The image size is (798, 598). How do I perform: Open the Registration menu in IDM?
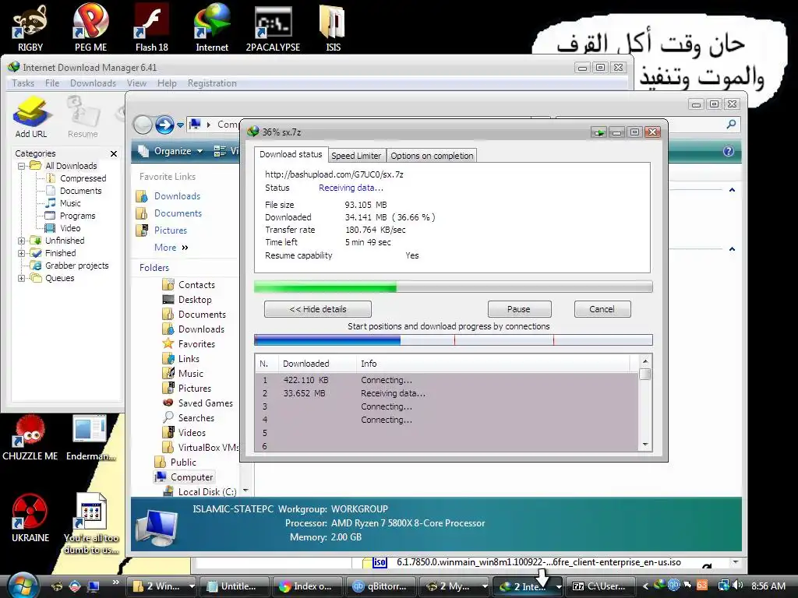pyautogui.click(x=212, y=83)
